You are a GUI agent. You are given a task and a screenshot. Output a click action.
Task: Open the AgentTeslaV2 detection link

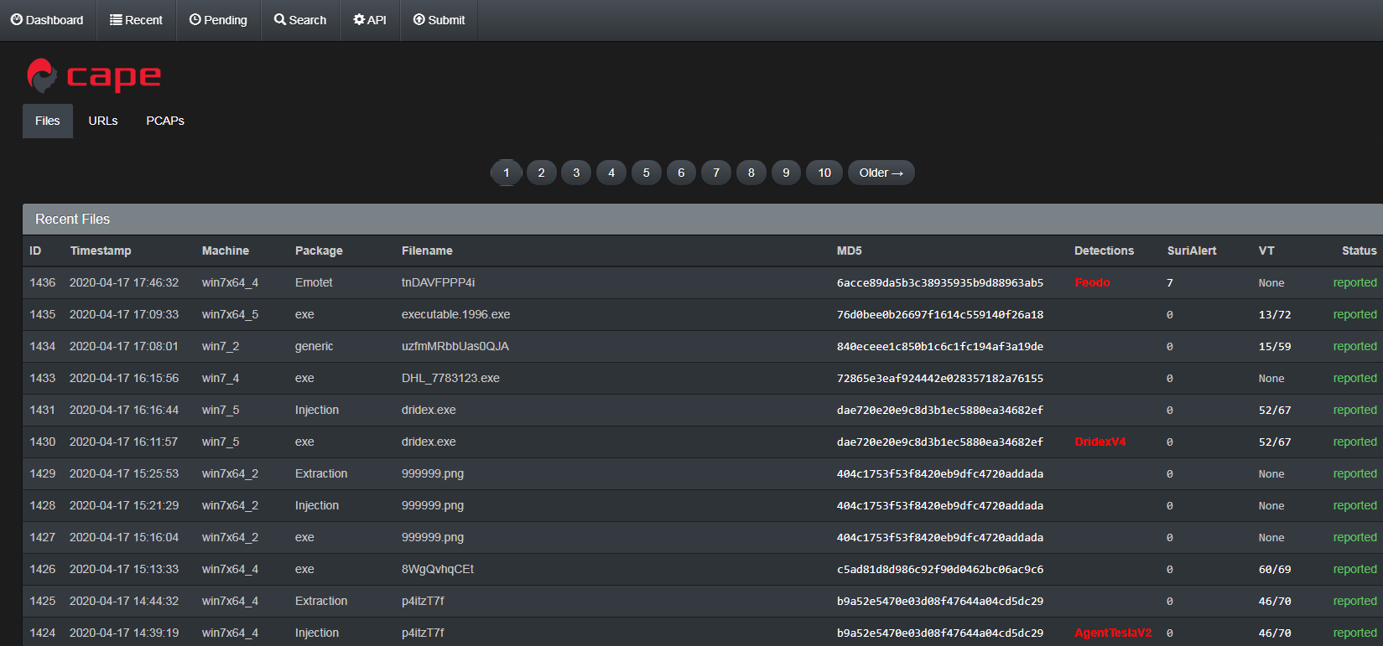(1113, 633)
